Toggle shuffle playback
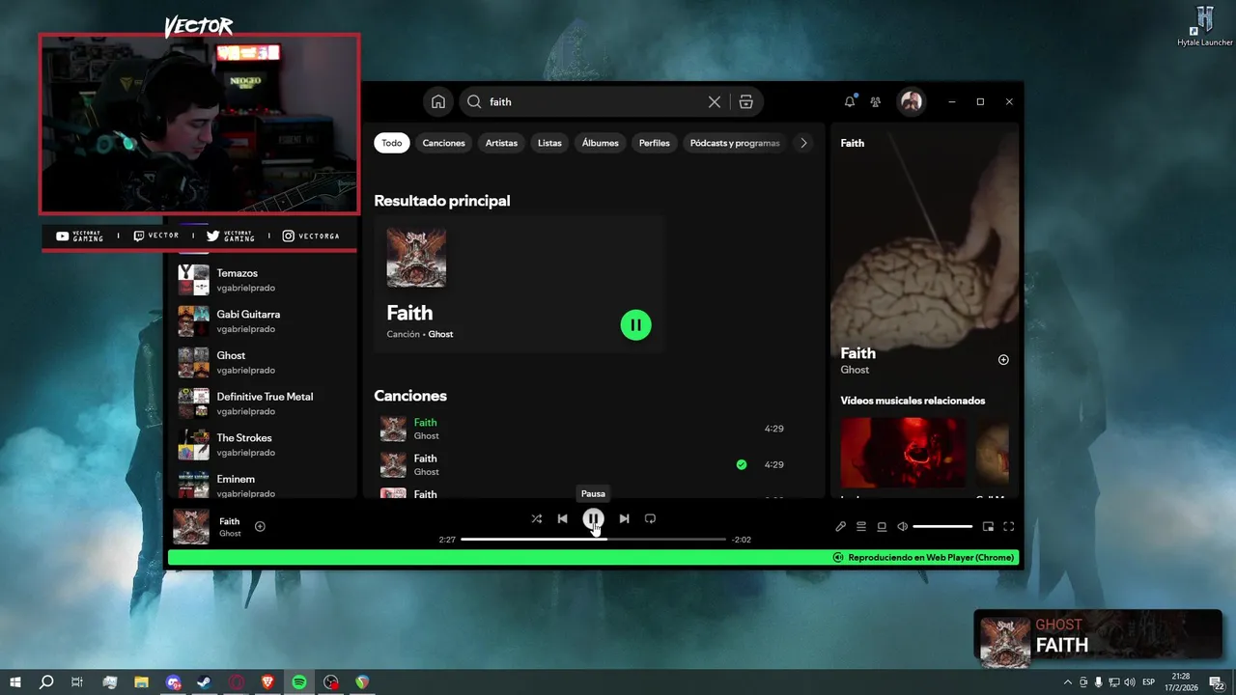1236x695 pixels. tap(536, 518)
